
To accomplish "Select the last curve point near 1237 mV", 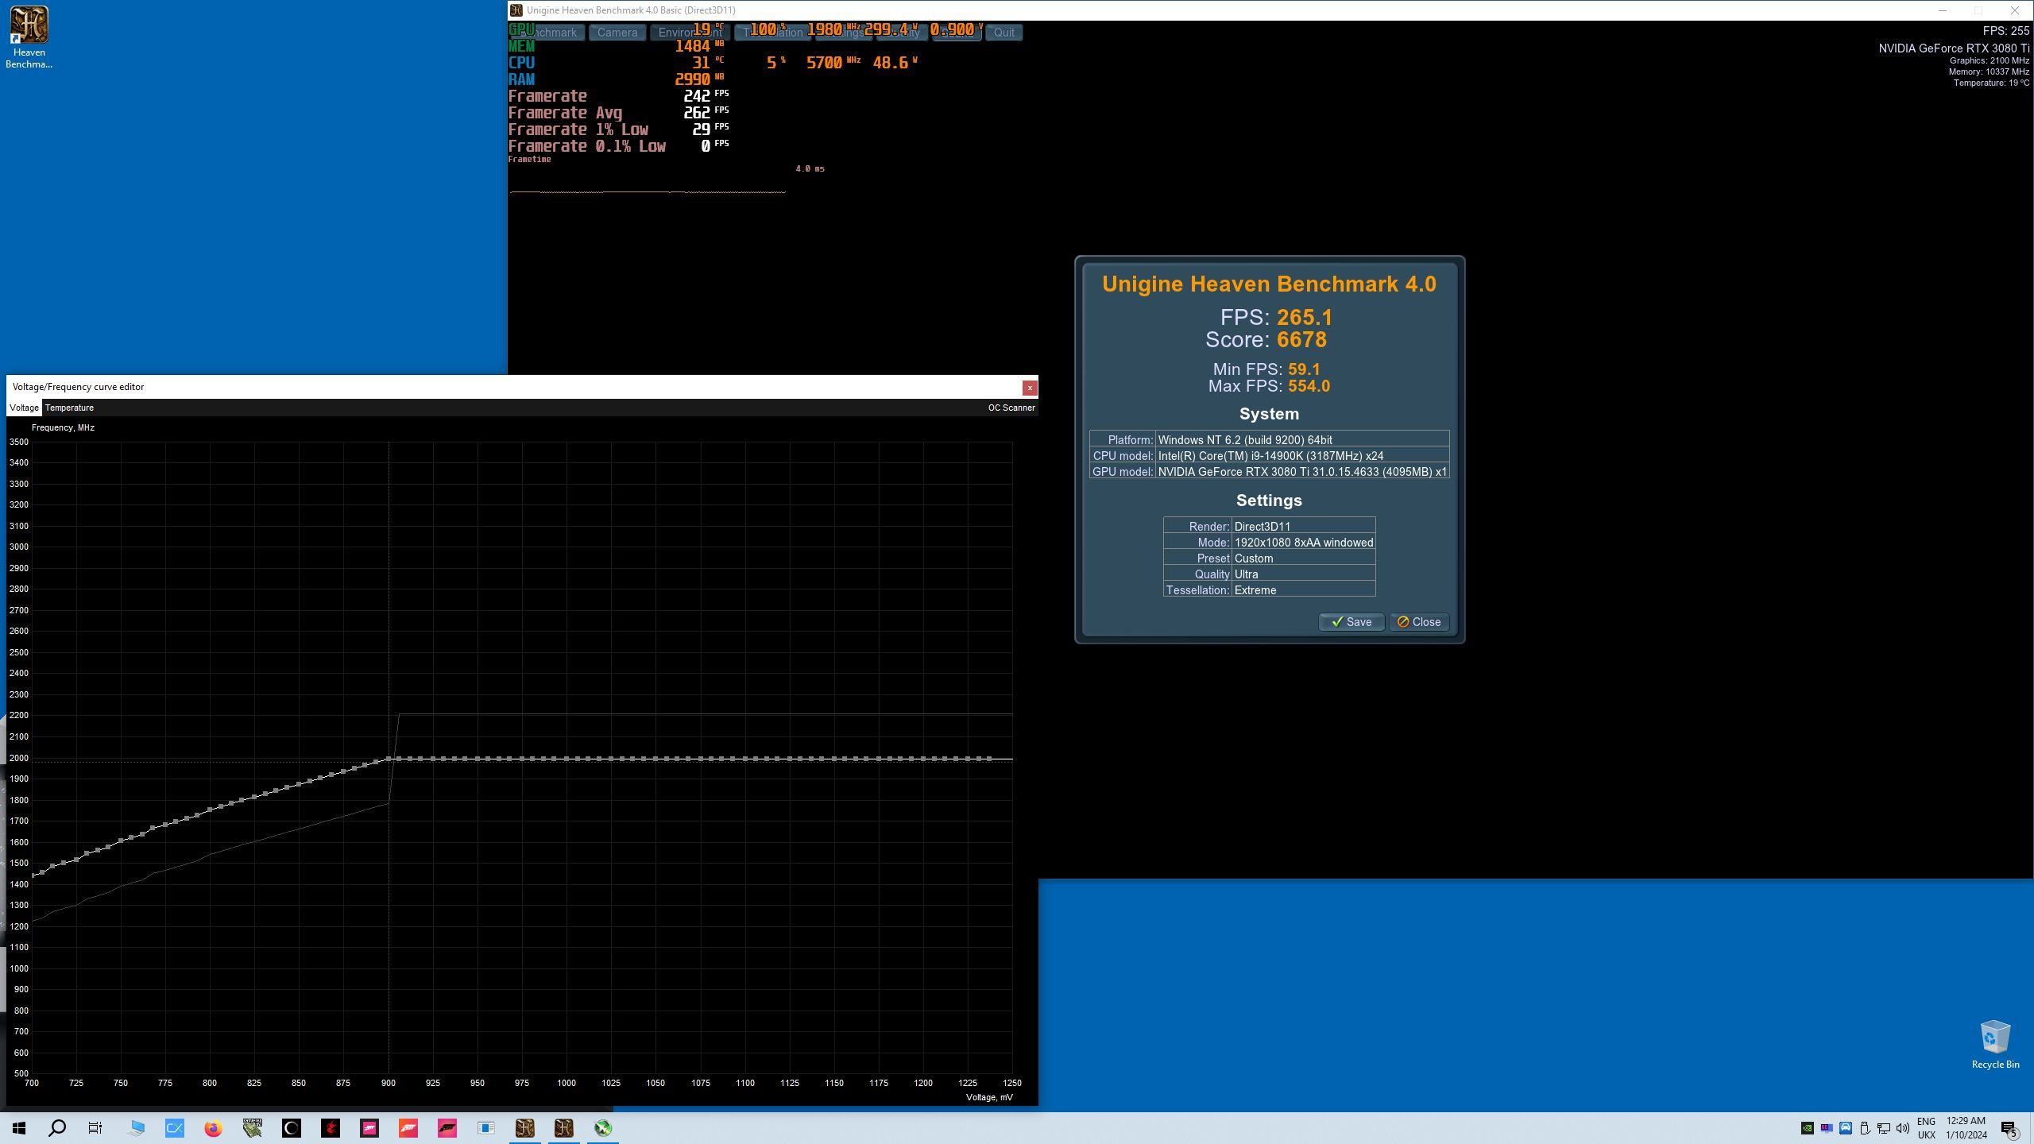I will [x=988, y=759].
